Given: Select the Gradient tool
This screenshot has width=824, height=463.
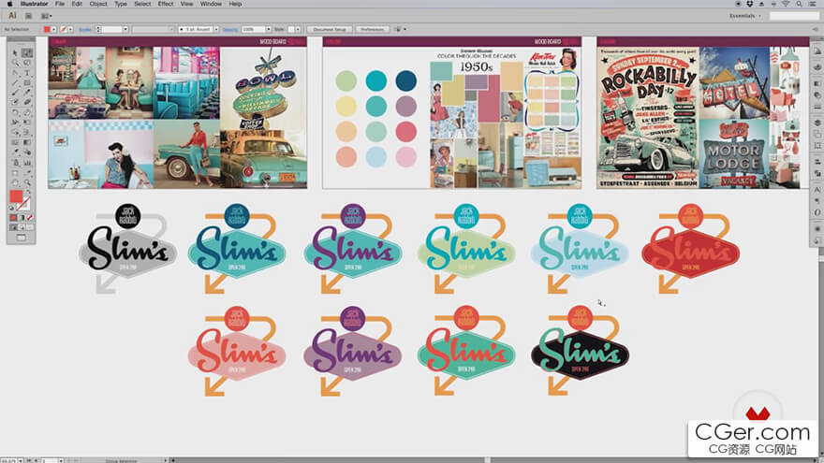Looking at the screenshot, I should pos(27,142).
